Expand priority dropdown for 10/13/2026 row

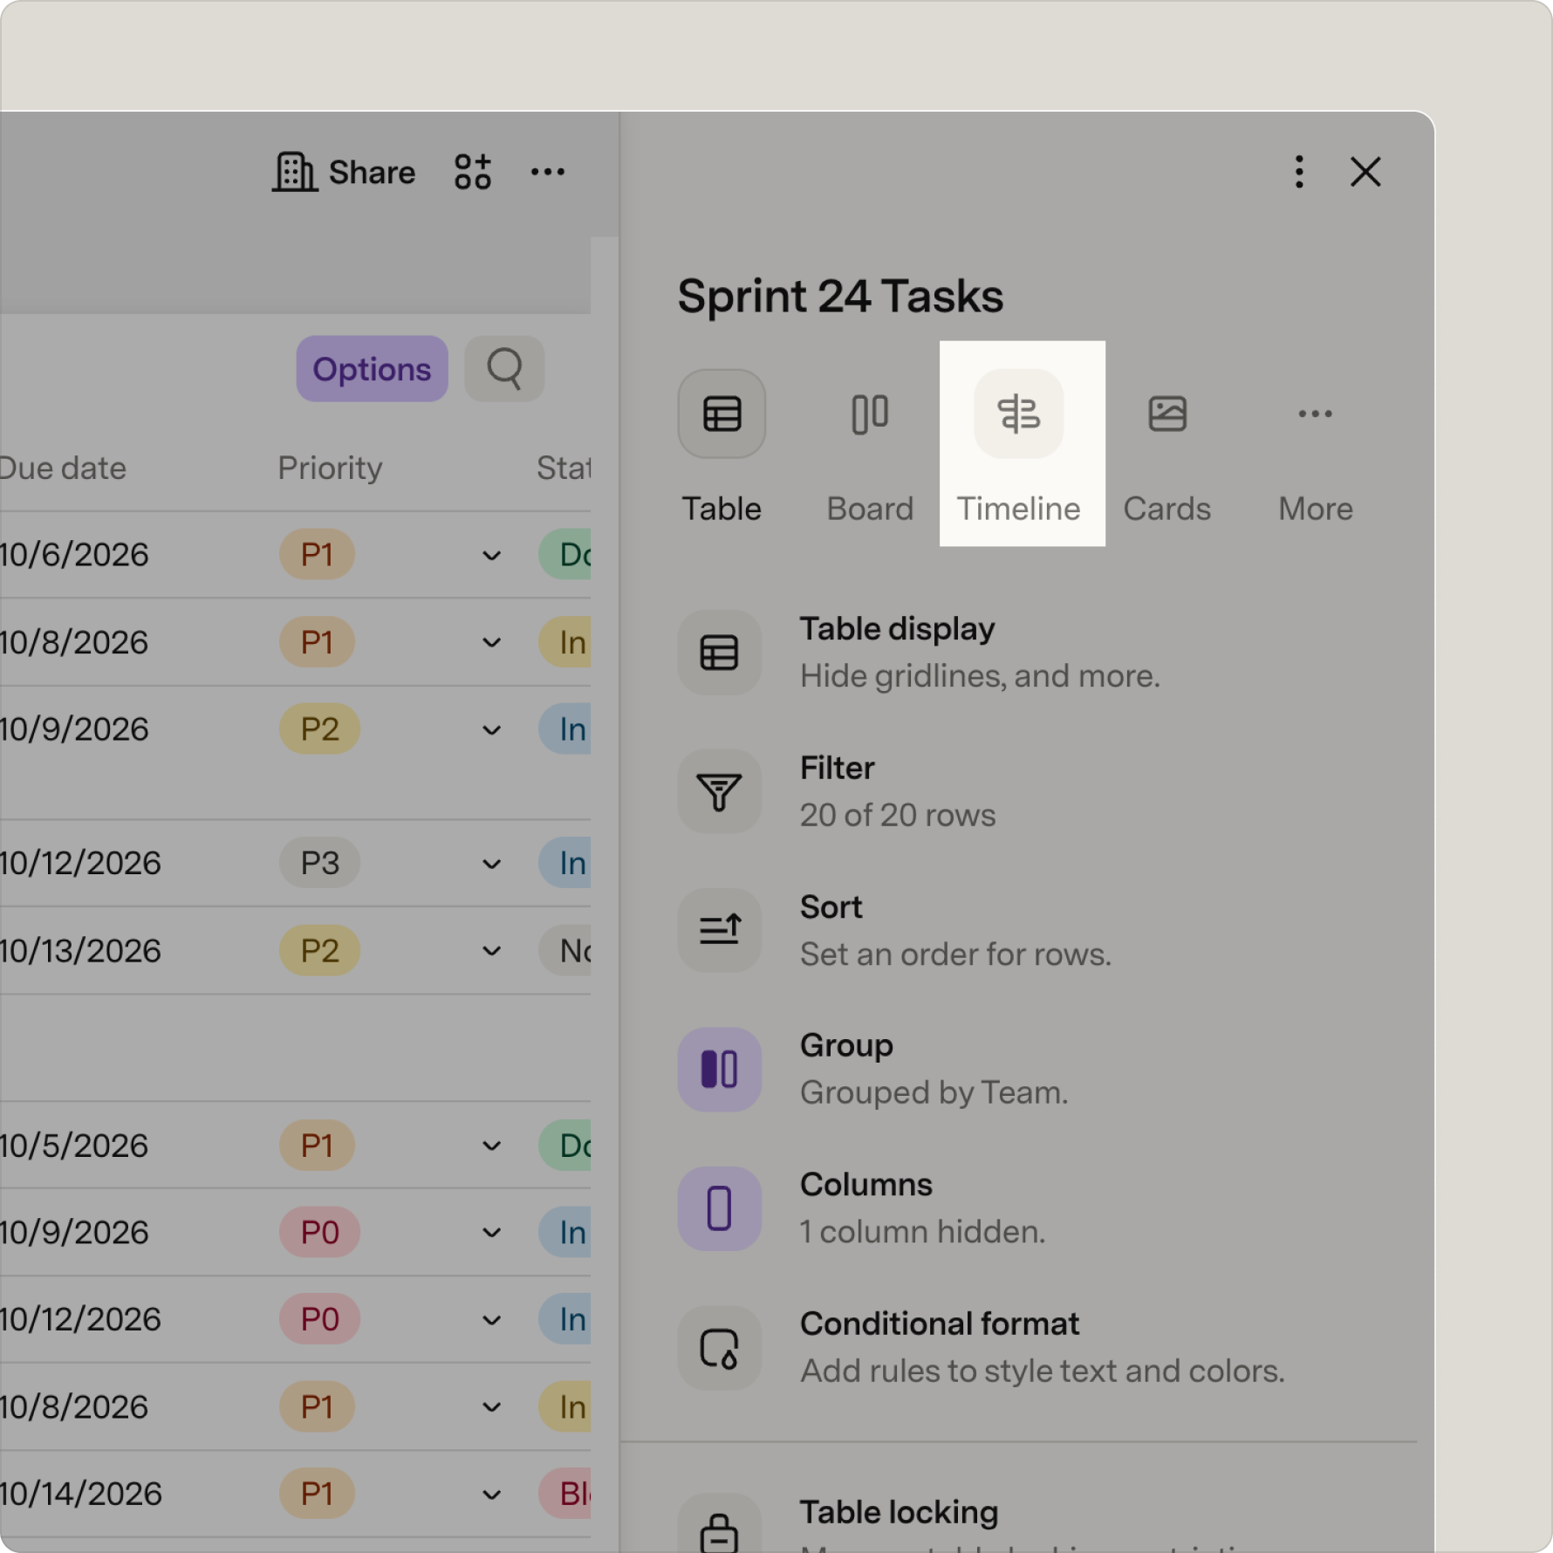[492, 951]
